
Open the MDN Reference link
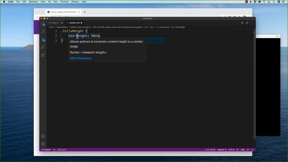point(81,58)
